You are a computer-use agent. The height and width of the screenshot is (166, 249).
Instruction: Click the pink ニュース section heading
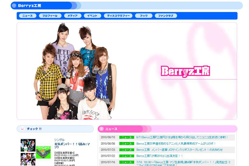tap(111, 129)
